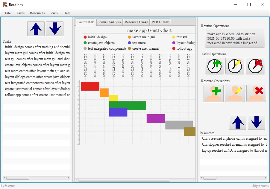
Task: Select Chris phone-call entry in Resources list
Action: 230,138
